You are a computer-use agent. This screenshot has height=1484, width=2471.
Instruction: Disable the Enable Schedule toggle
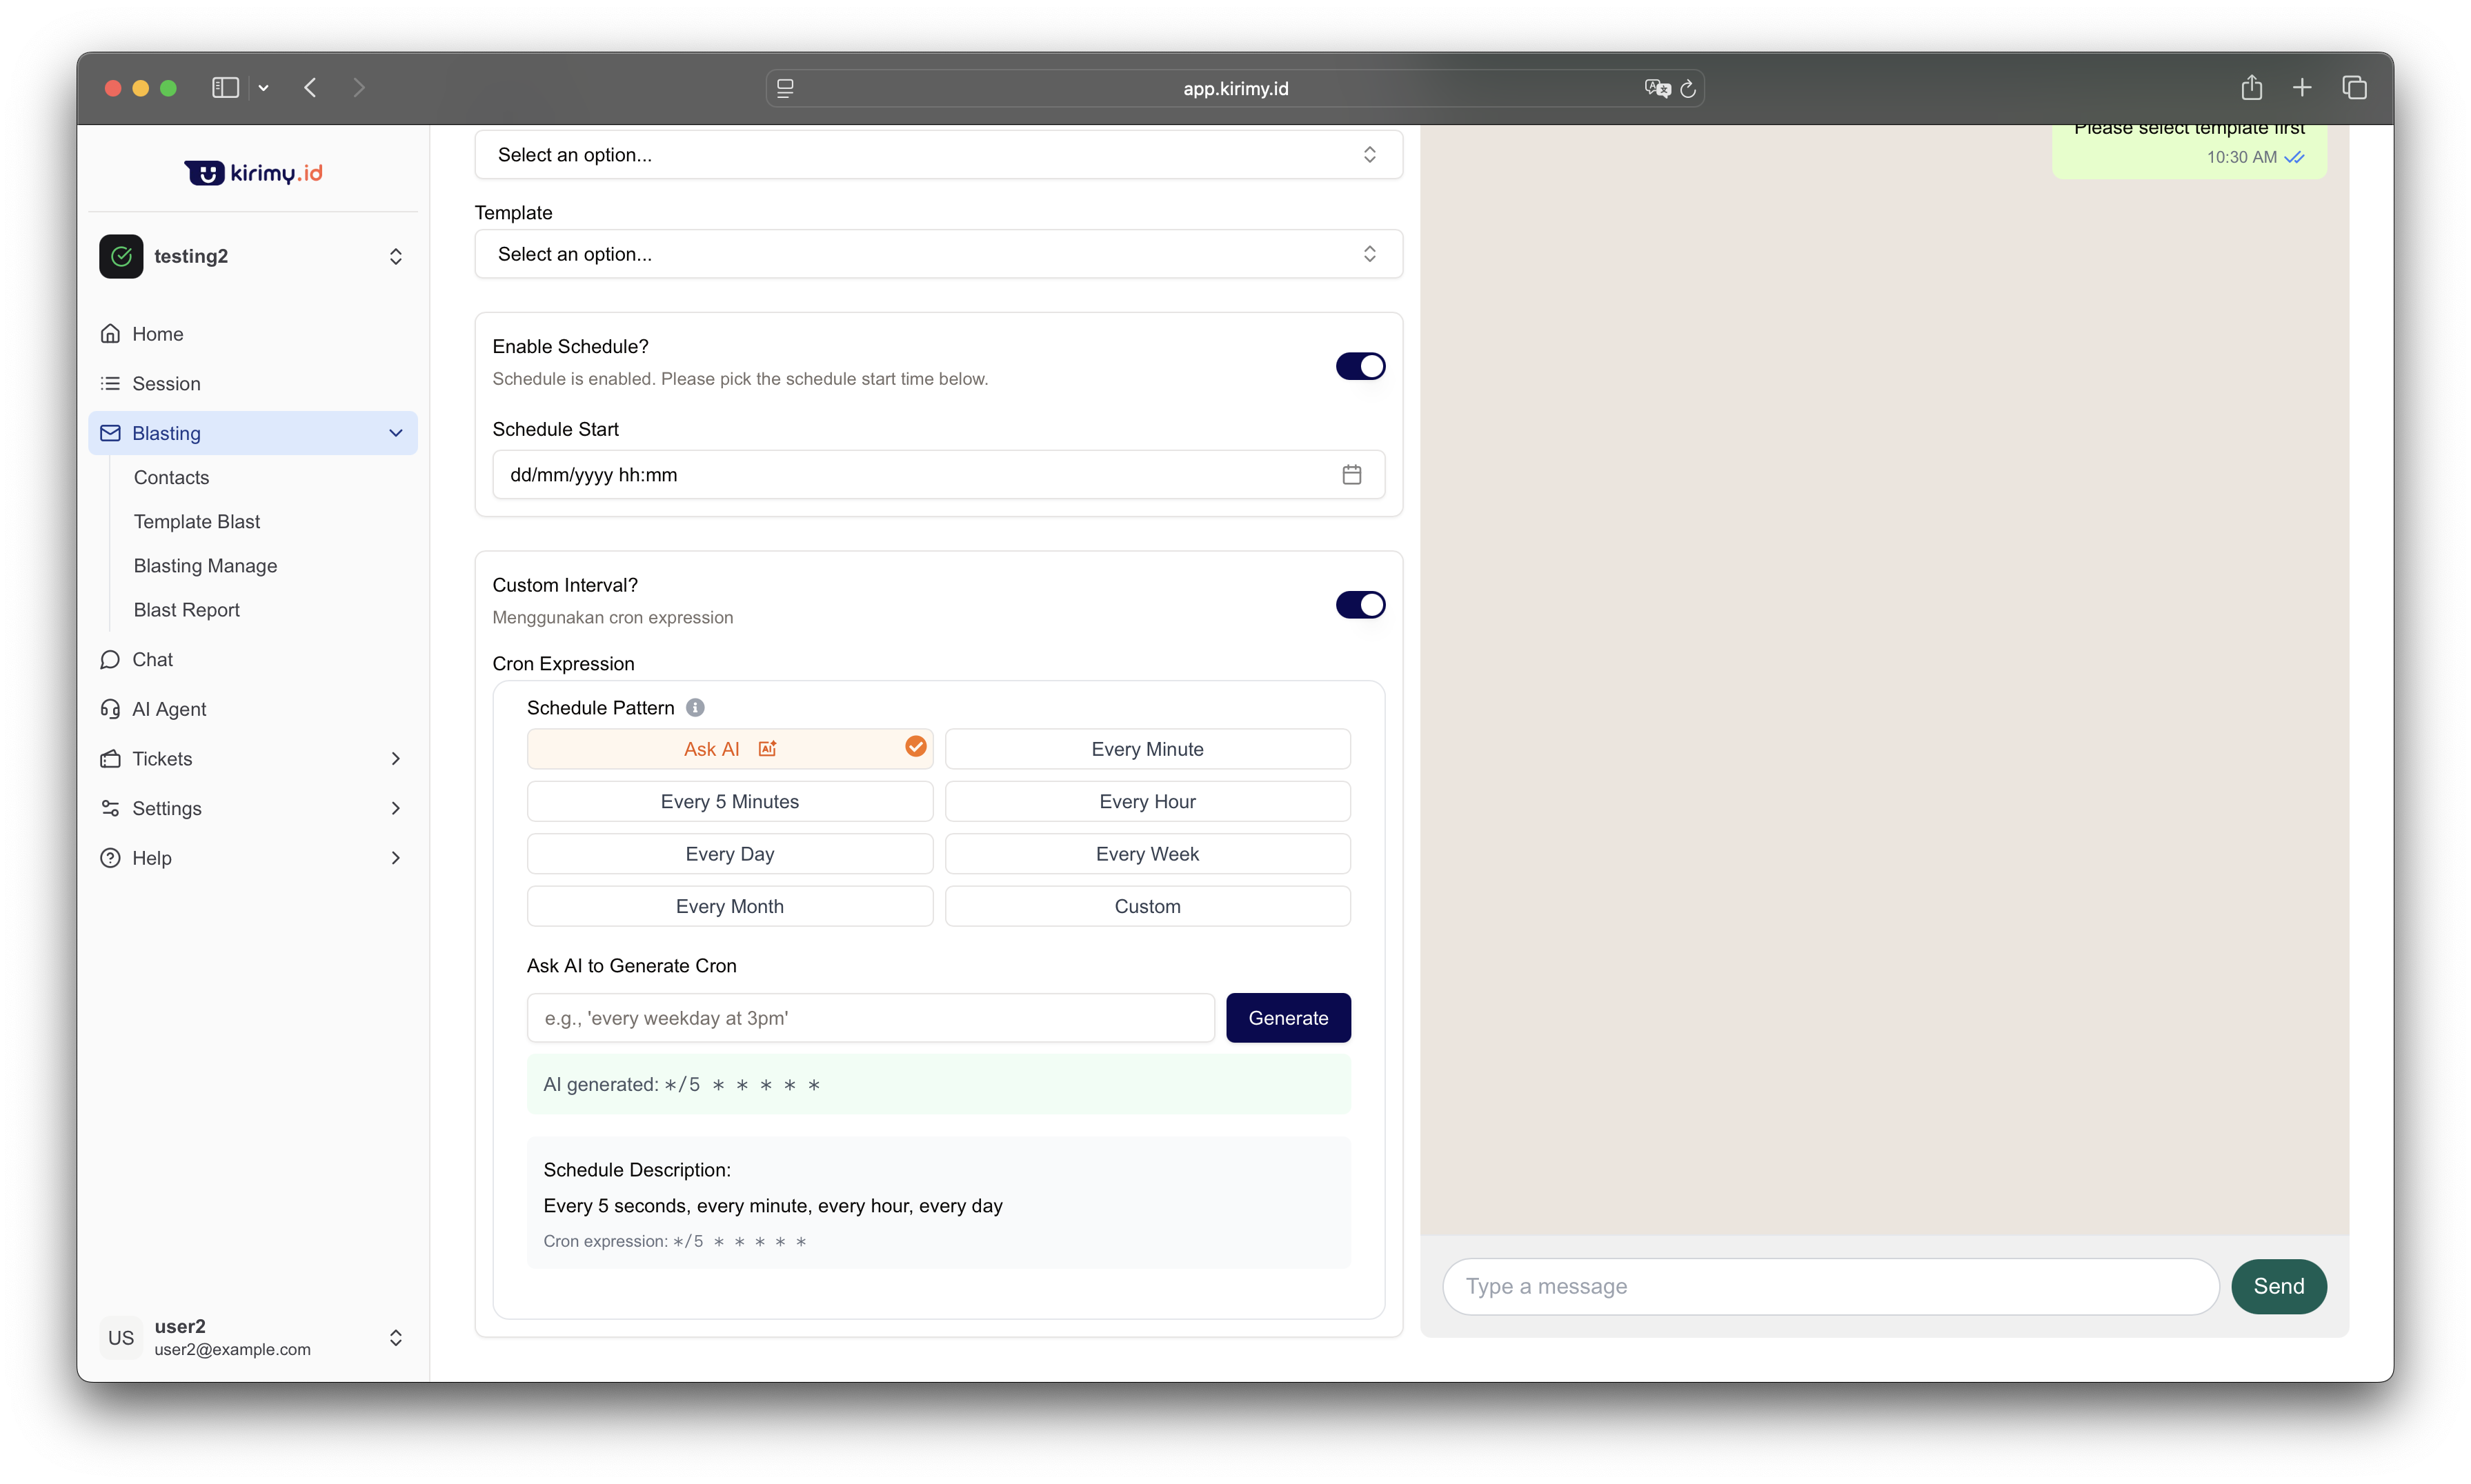1360,366
